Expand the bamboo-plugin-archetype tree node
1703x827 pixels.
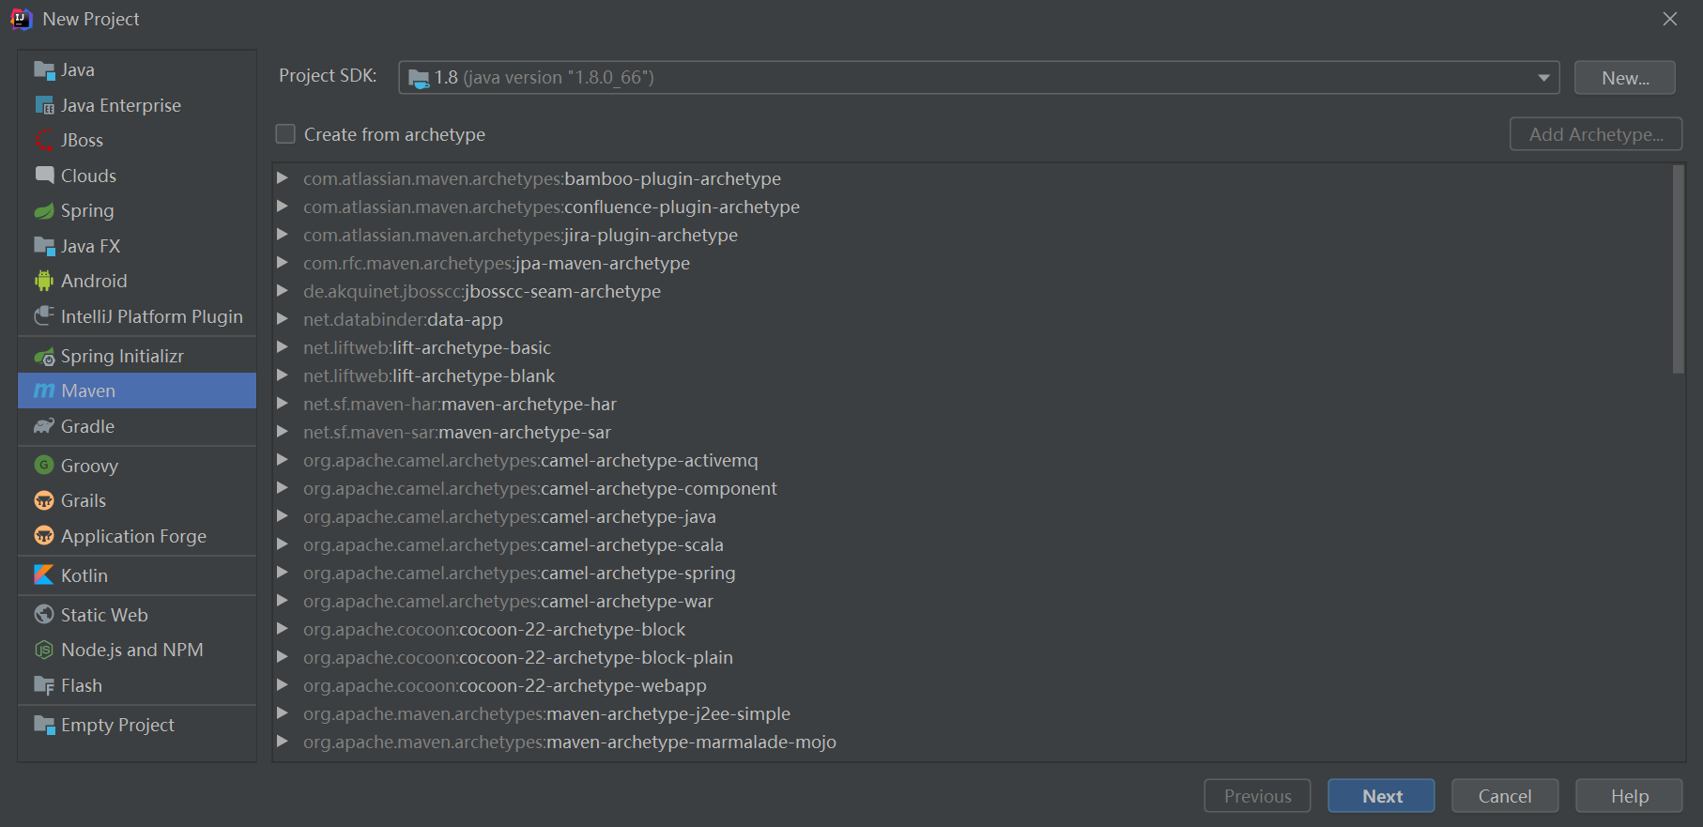pos(282,178)
